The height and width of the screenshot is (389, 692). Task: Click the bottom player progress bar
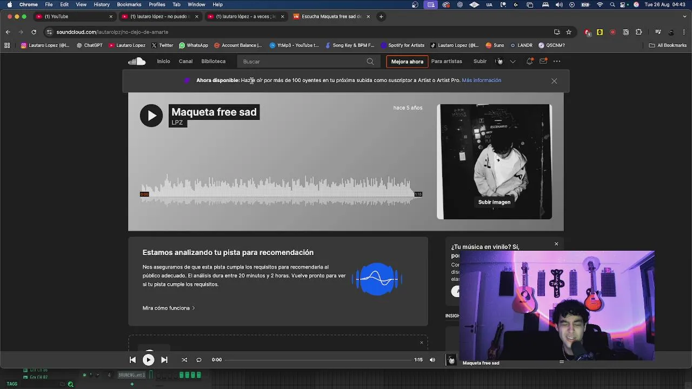pyautogui.click(x=318, y=360)
